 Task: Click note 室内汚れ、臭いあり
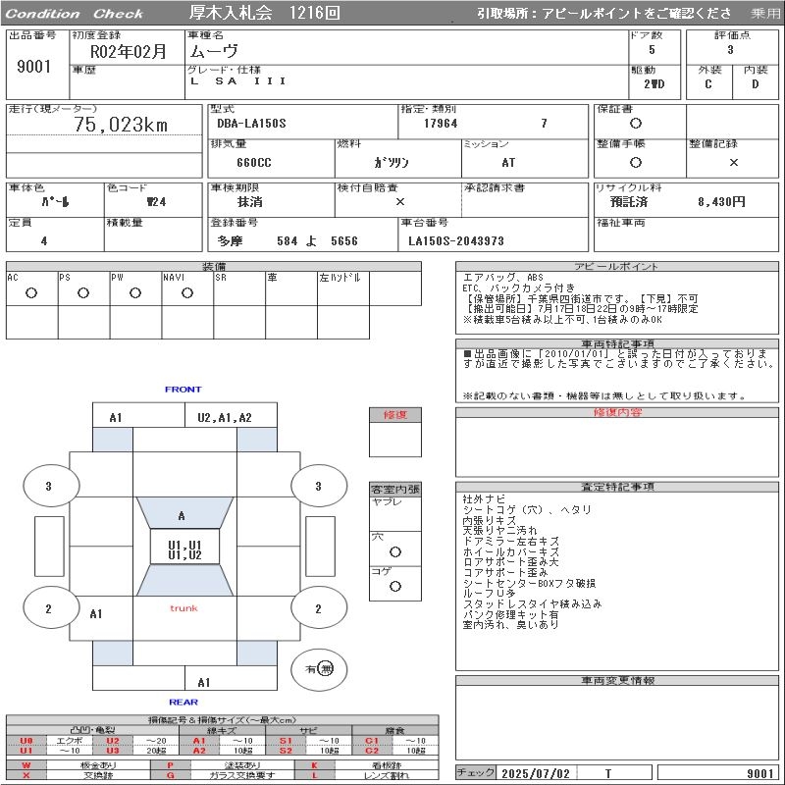pos(510,625)
